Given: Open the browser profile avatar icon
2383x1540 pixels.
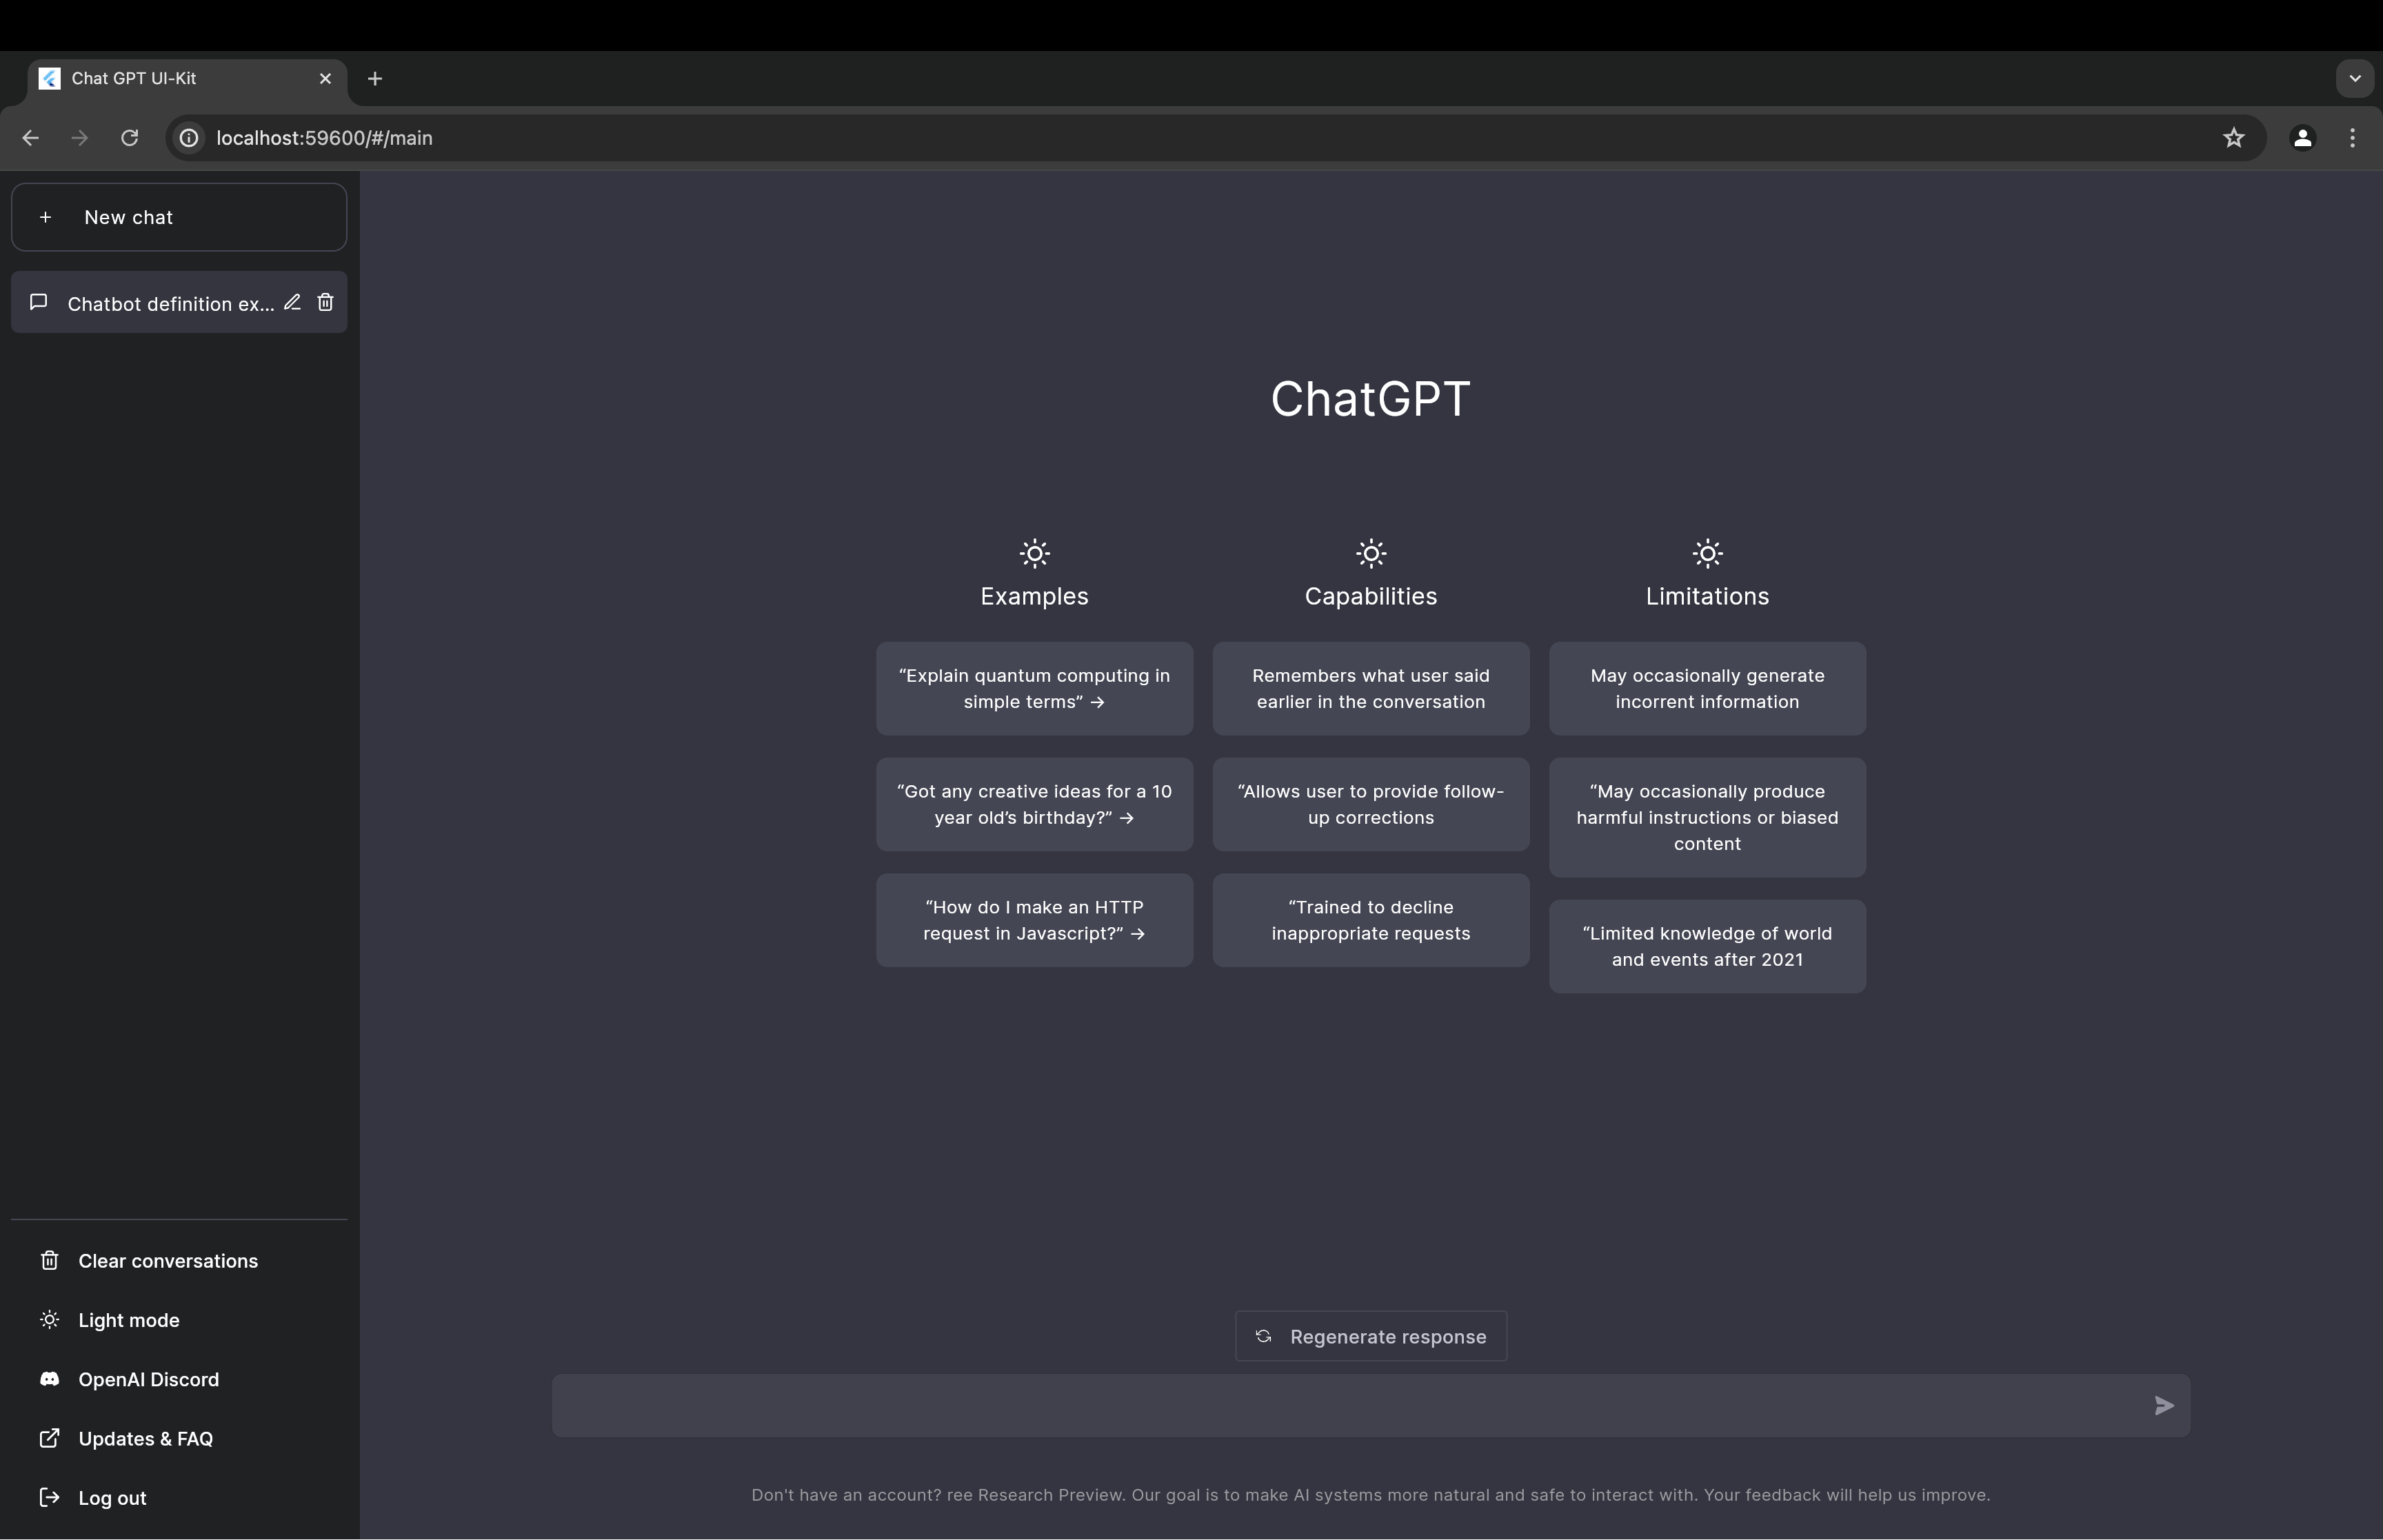Looking at the screenshot, I should coord(2302,138).
